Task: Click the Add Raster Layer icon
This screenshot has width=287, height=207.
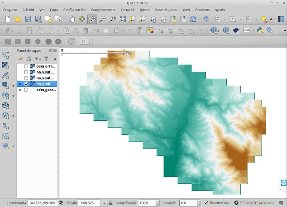Action: click(x=6, y=65)
